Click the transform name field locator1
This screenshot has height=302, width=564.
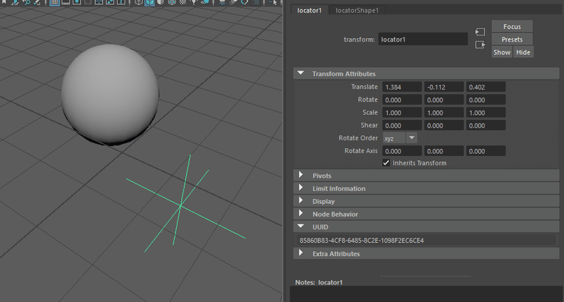click(422, 40)
